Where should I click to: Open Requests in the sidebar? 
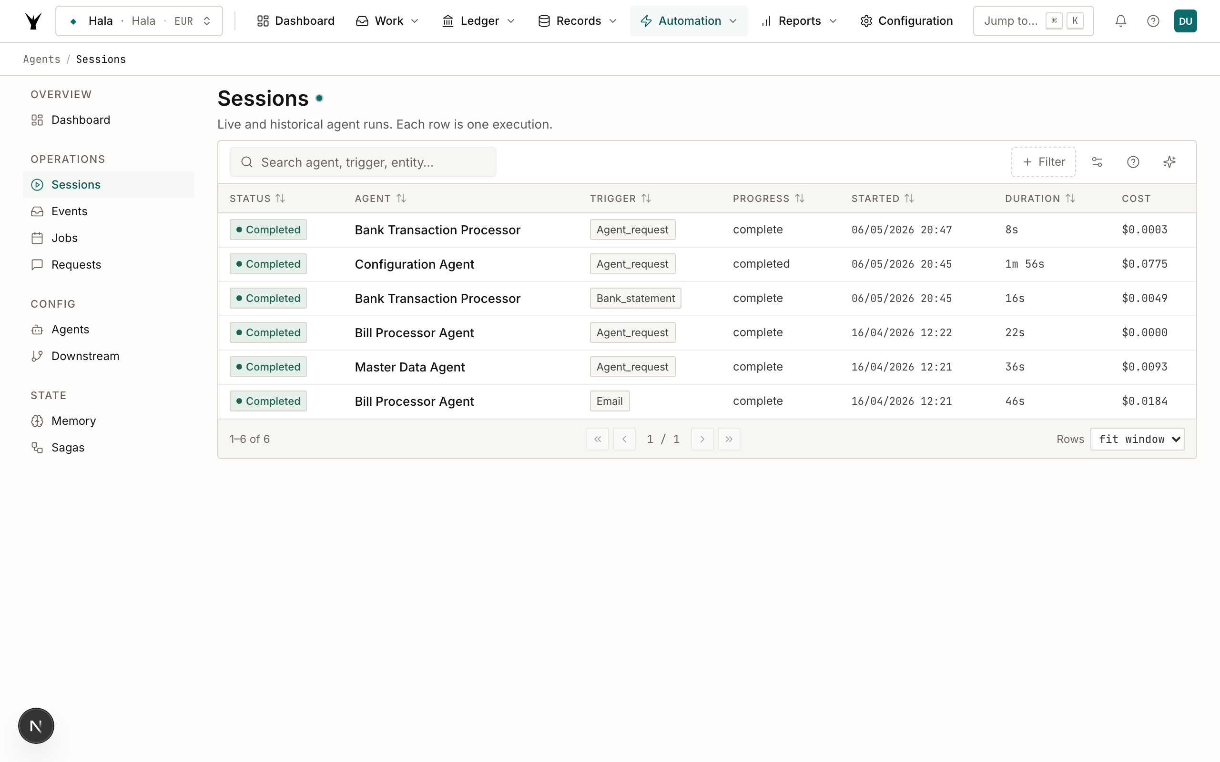pos(108,265)
